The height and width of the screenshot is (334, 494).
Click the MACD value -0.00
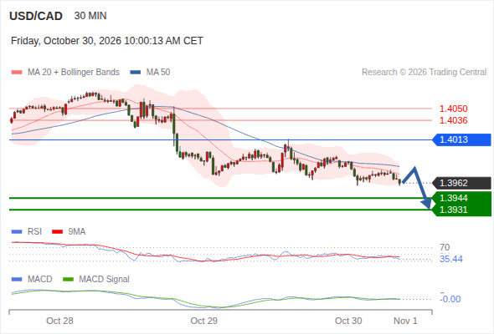[450, 299]
